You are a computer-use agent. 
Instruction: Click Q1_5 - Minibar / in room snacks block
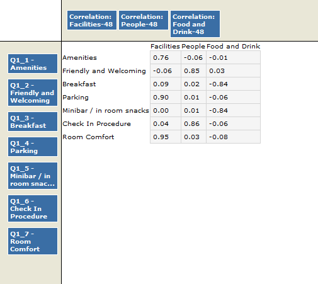(x=33, y=176)
